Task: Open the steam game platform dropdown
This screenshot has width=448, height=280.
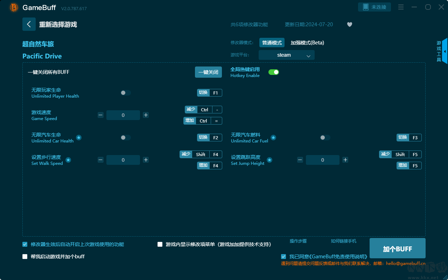Action: tap(287, 55)
